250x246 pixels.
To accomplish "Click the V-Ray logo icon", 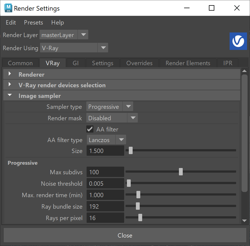I will (238, 41).
